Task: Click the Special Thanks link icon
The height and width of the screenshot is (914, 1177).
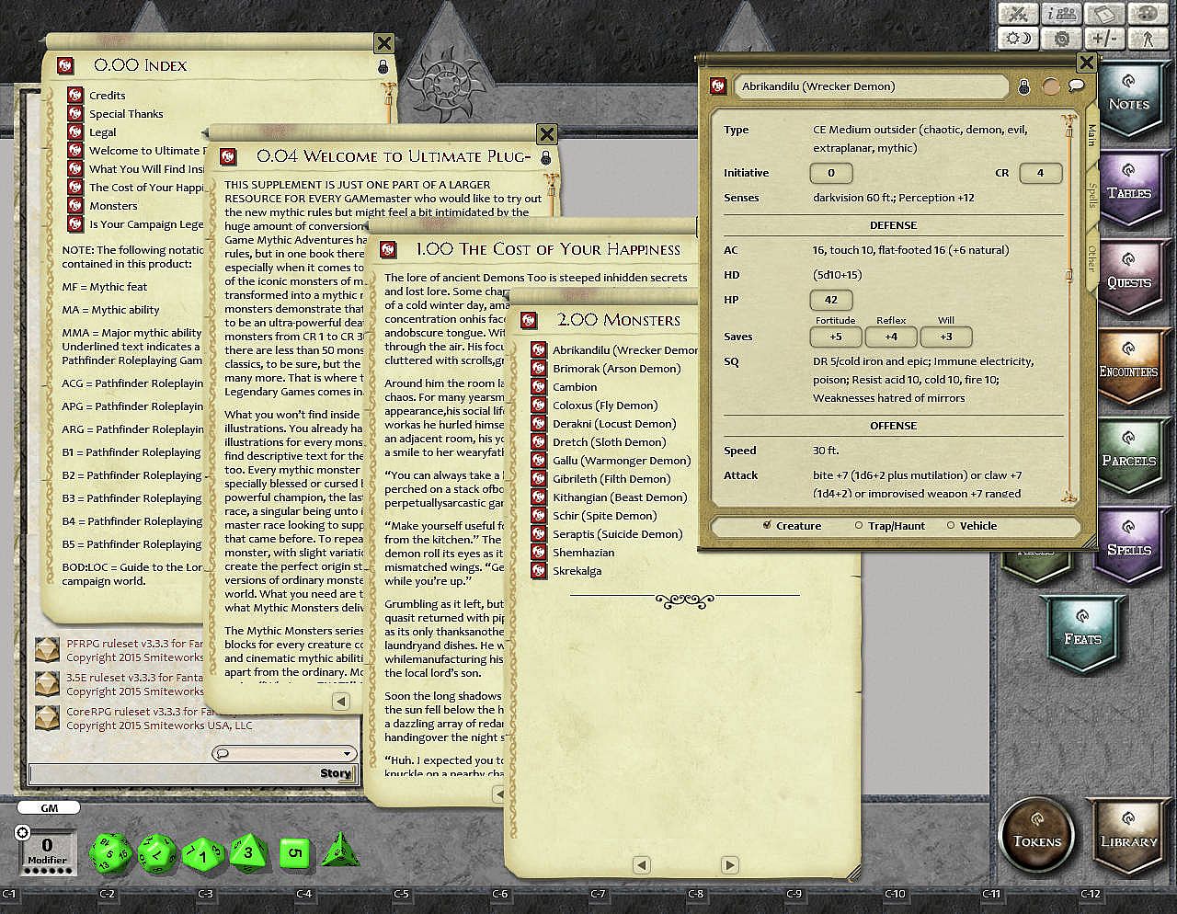Action: point(75,114)
